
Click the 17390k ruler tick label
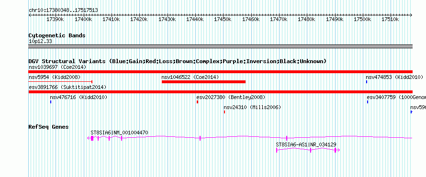(55, 19)
